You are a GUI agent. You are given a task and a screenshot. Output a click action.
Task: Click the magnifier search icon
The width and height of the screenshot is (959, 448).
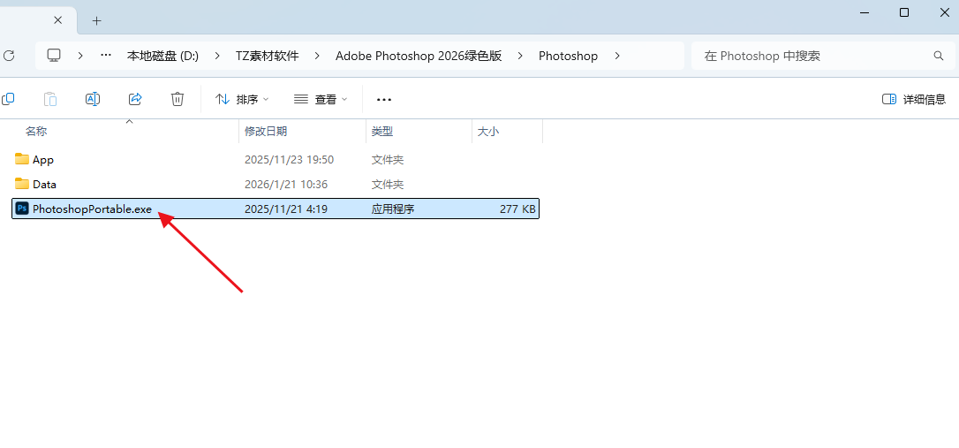point(938,56)
